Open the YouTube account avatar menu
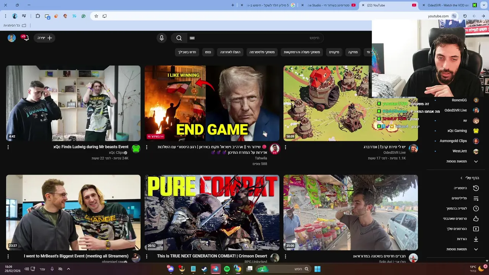Viewport: 489px width, 275px height. coord(12,38)
